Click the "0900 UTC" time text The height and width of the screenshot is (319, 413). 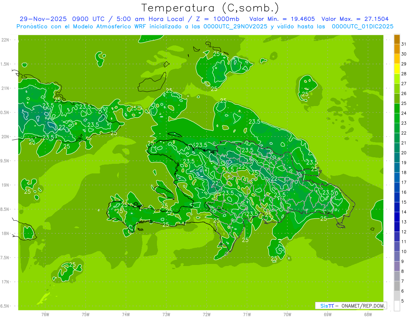[89, 19]
